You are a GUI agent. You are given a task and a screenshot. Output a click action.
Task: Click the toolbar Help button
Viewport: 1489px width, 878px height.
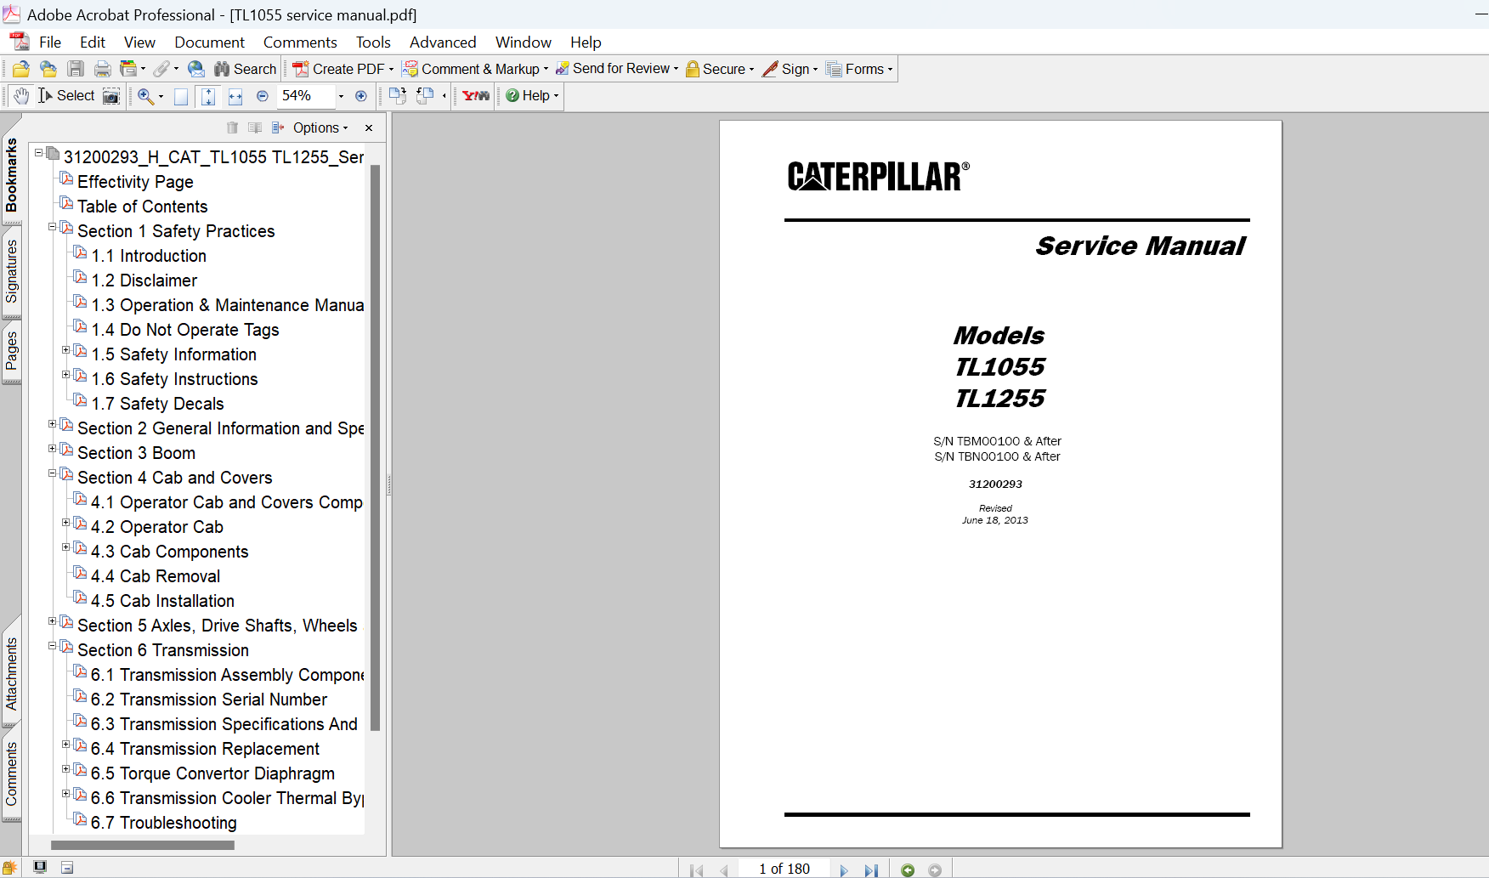[532, 96]
